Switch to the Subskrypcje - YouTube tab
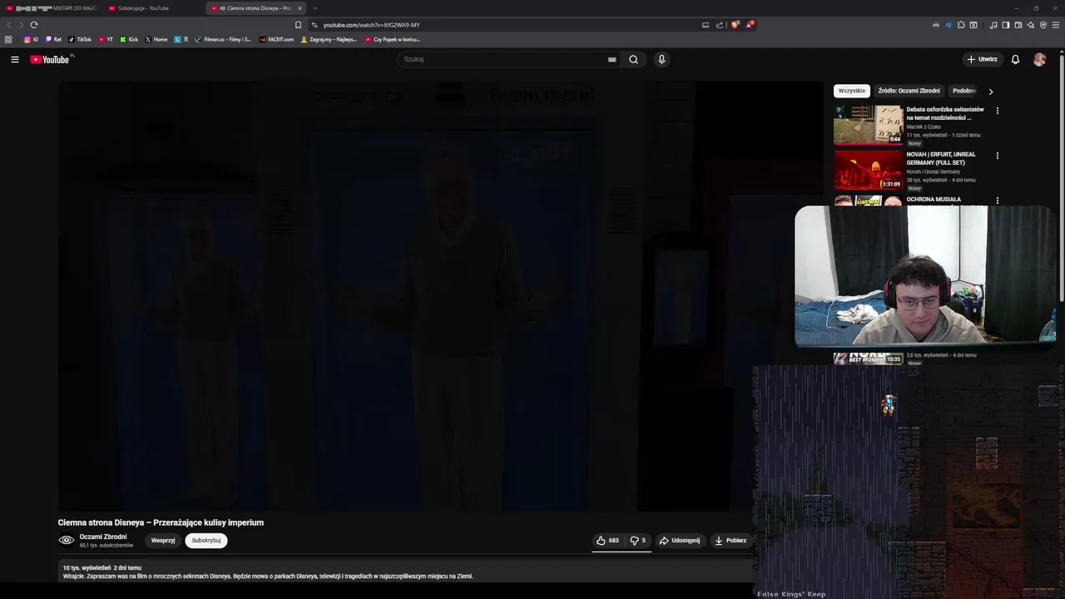Image resolution: width=1065 pixels, height=599 pixels. point(154,8)
